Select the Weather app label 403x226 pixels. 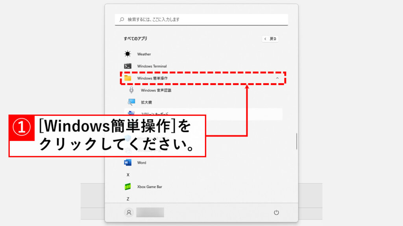point(144,54)
